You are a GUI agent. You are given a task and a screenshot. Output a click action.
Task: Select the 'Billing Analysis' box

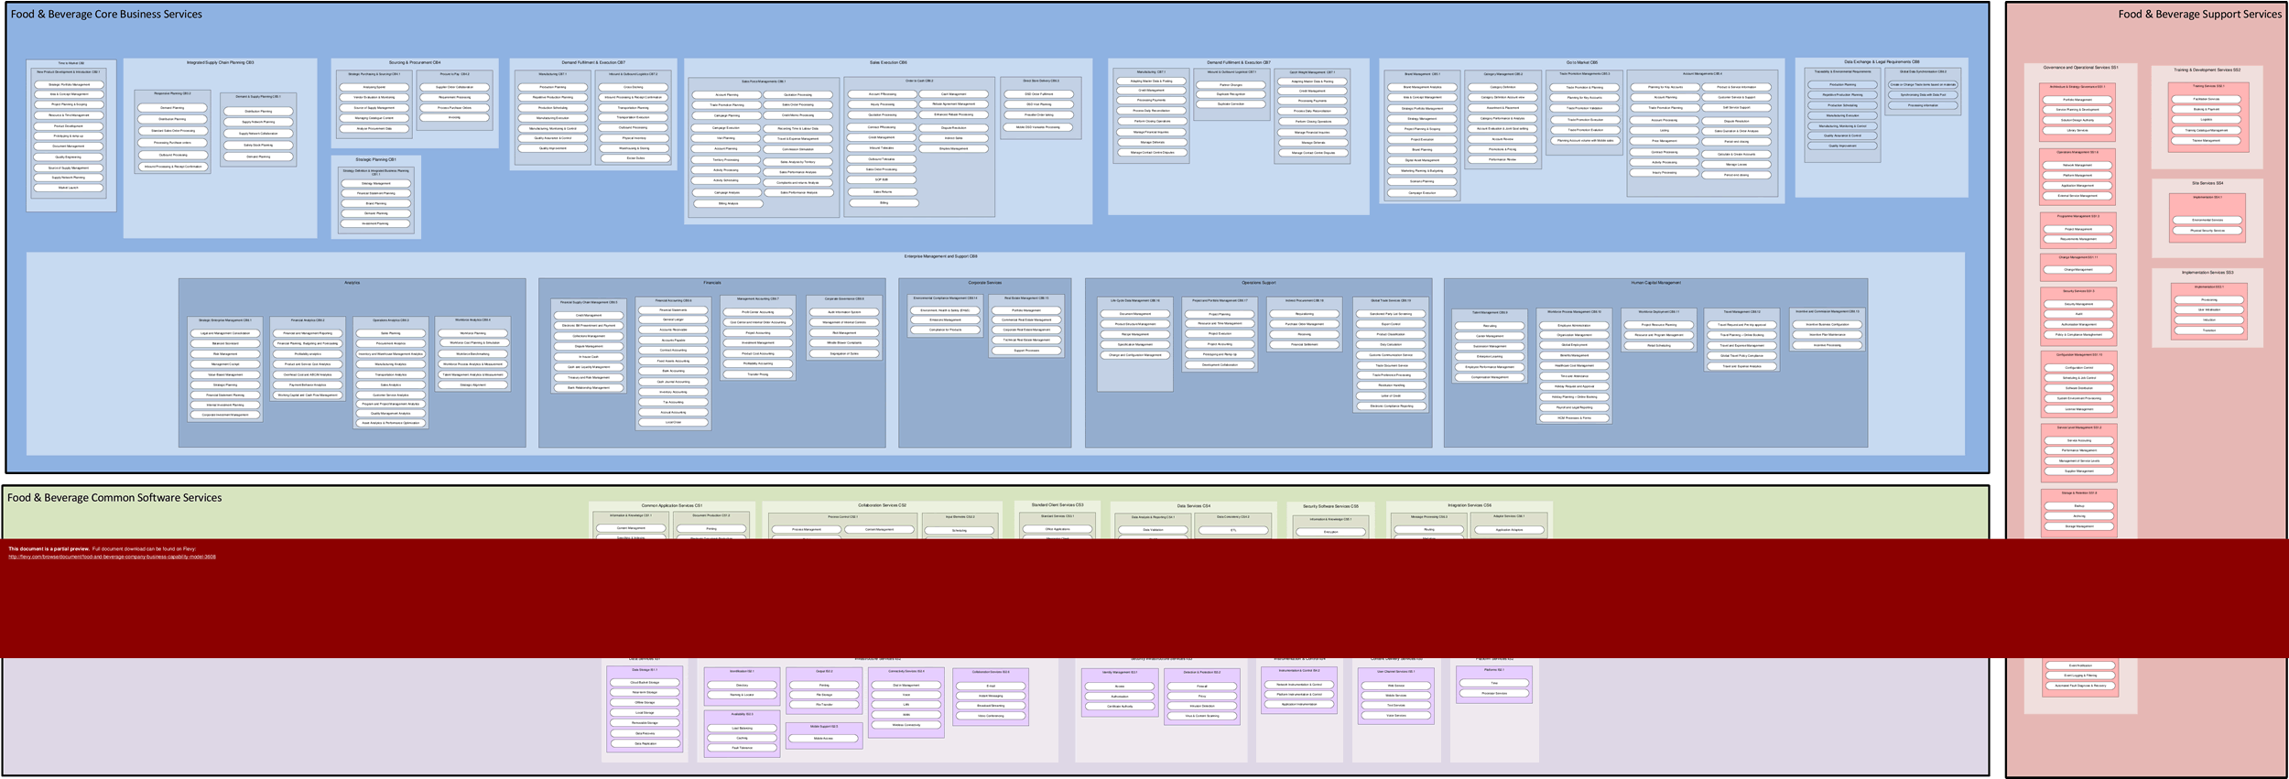tap(728, 203)
